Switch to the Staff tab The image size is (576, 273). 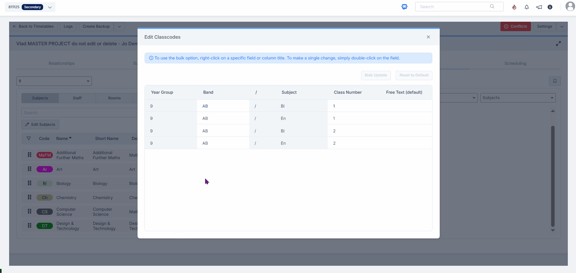click(77, 98)
